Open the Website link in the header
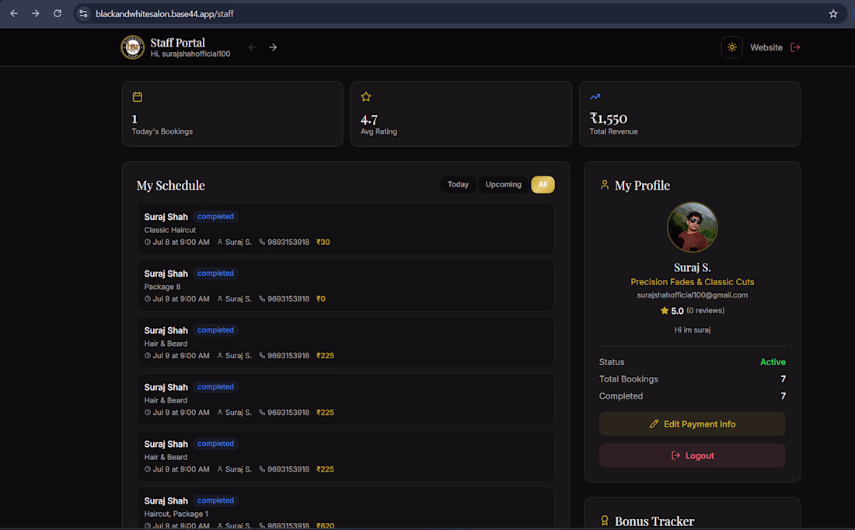 click(x=766, y=47)
